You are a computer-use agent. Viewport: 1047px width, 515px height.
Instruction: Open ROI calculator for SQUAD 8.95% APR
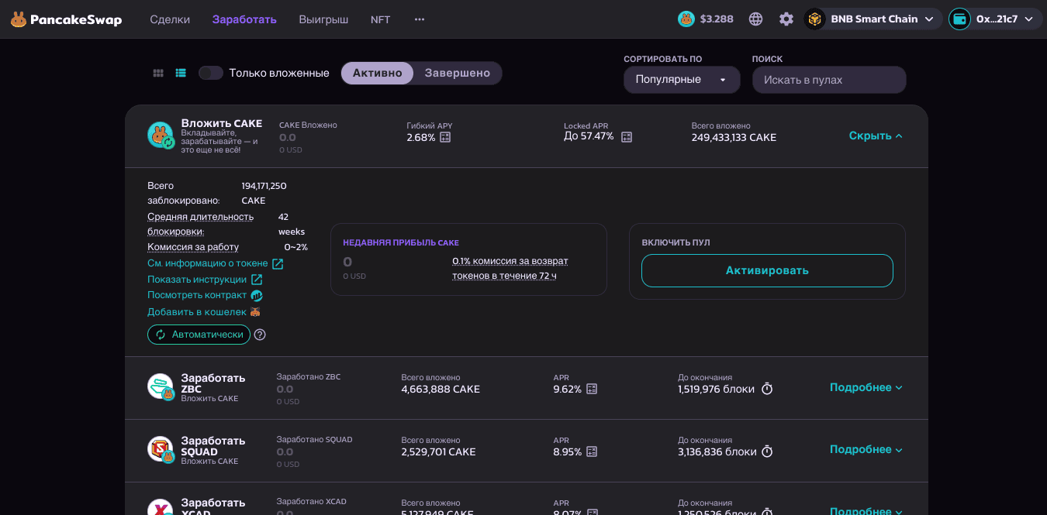click(x=592, y=451)
